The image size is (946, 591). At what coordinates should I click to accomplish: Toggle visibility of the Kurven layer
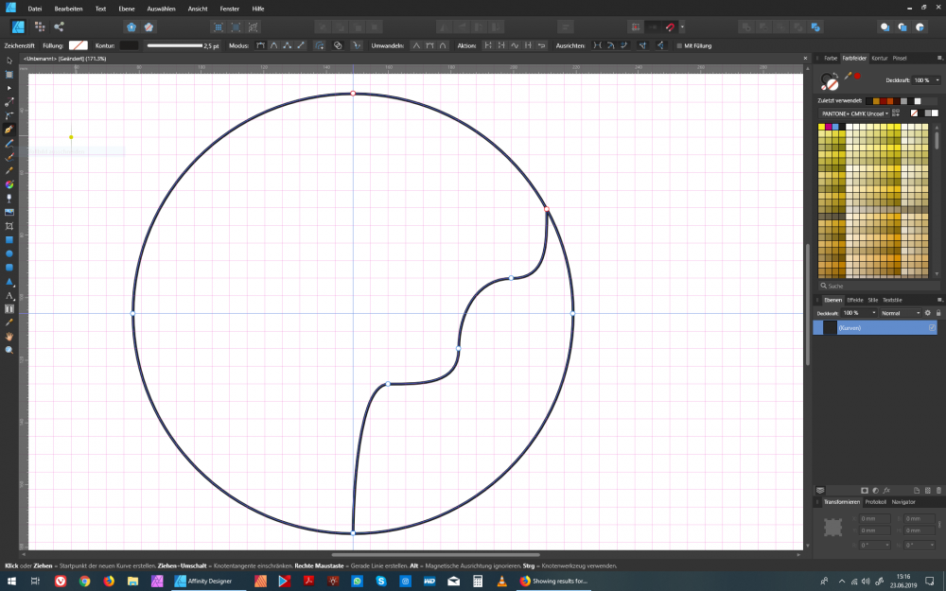pos(932,328)
